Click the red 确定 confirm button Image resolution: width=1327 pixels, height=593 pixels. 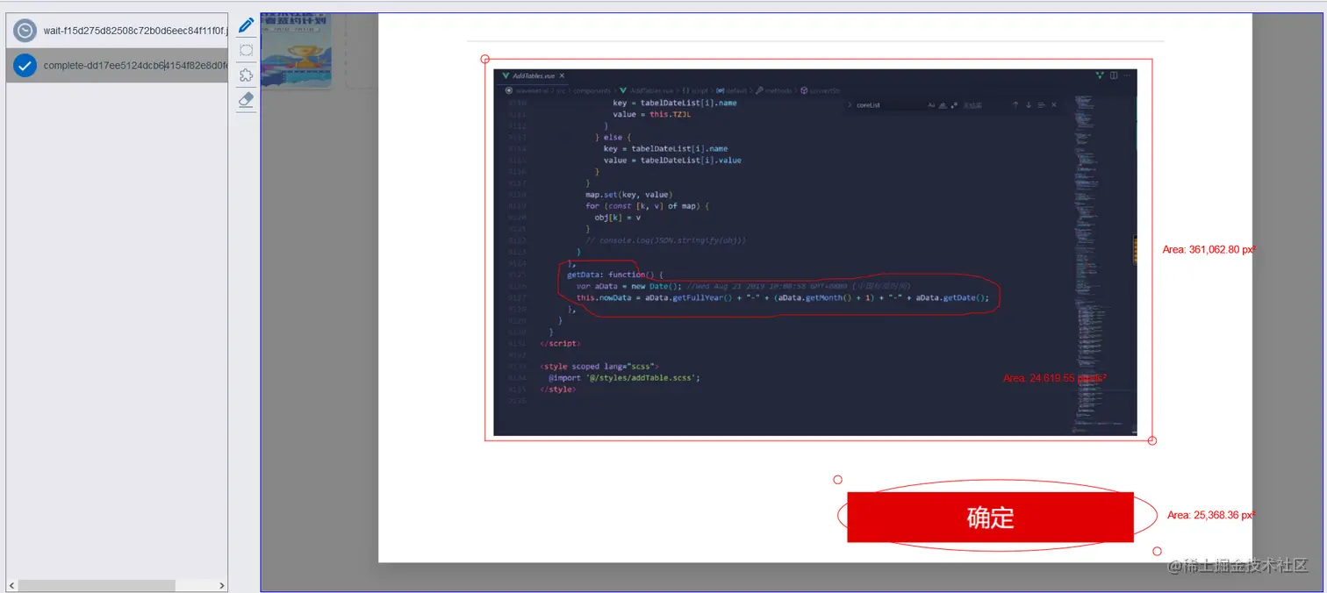tap(989, 518)
